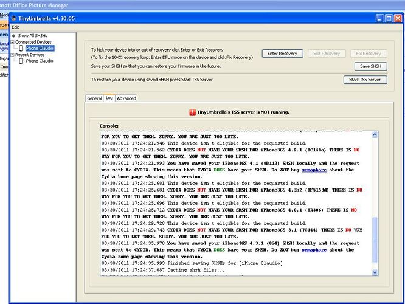Image resolution: width=405 pixels, height=304 pixels.
Task: Collapse the Recent Devices node
Action: 12,55
